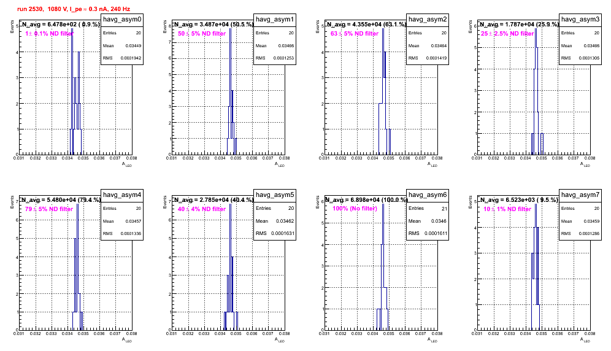Click the A_LED axis title under havg_asym5

tap(280, 340)
